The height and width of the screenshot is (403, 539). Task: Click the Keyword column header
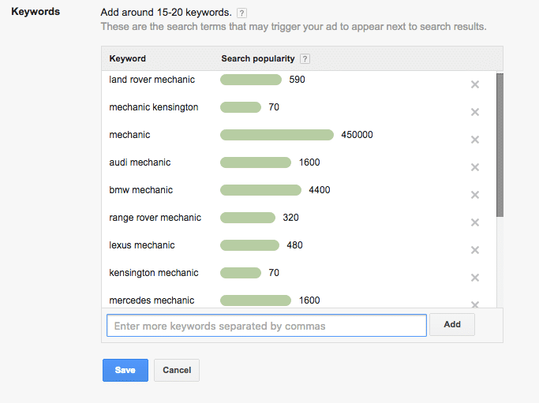click(x=127, y=59)
